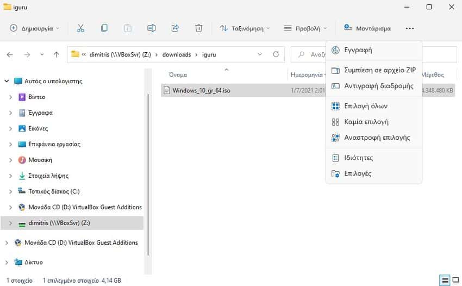Collapse Αυτός ο υπολογιστής tree node
The height and width of the screenshot is (286, 462).
pos(7,81)
